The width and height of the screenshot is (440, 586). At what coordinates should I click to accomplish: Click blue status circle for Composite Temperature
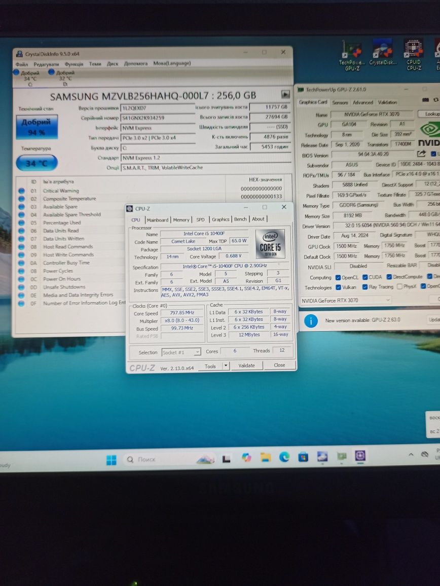(x=22, y=199)
